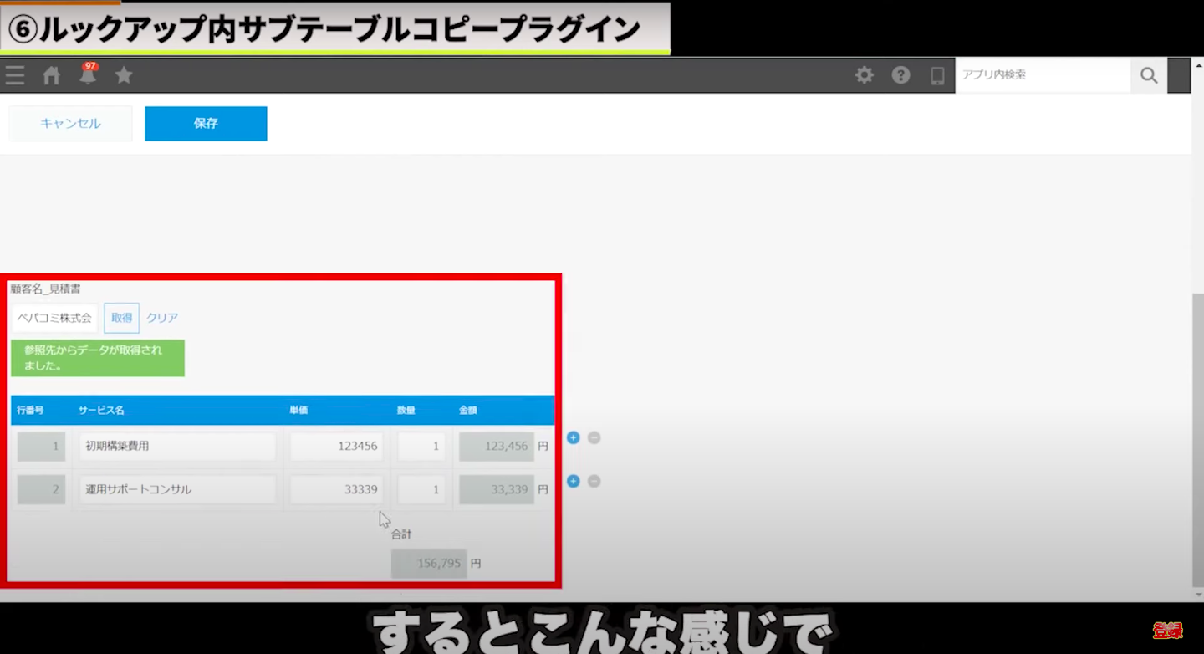
Task: Click the unit price field showing 33339
Action: (336, 489)
